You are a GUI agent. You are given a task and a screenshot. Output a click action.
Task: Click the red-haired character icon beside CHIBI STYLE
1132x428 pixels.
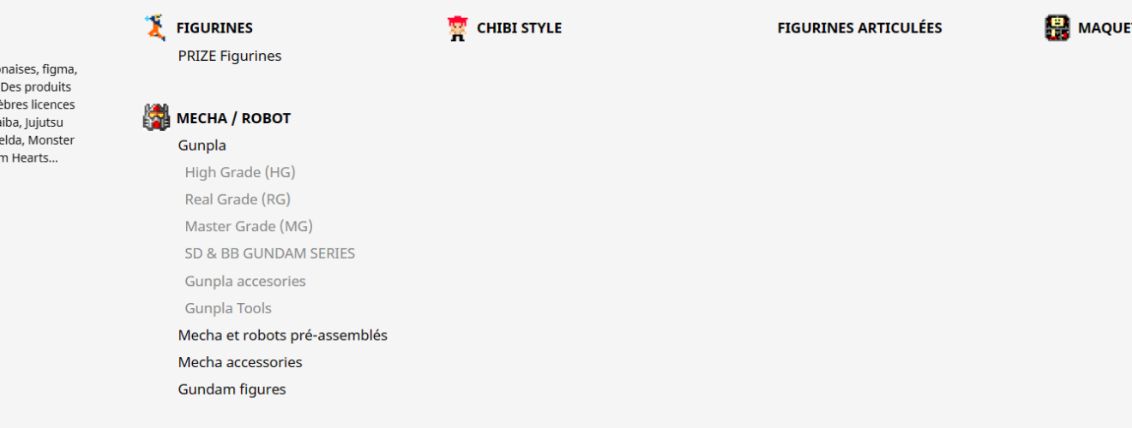pos(458,28)
